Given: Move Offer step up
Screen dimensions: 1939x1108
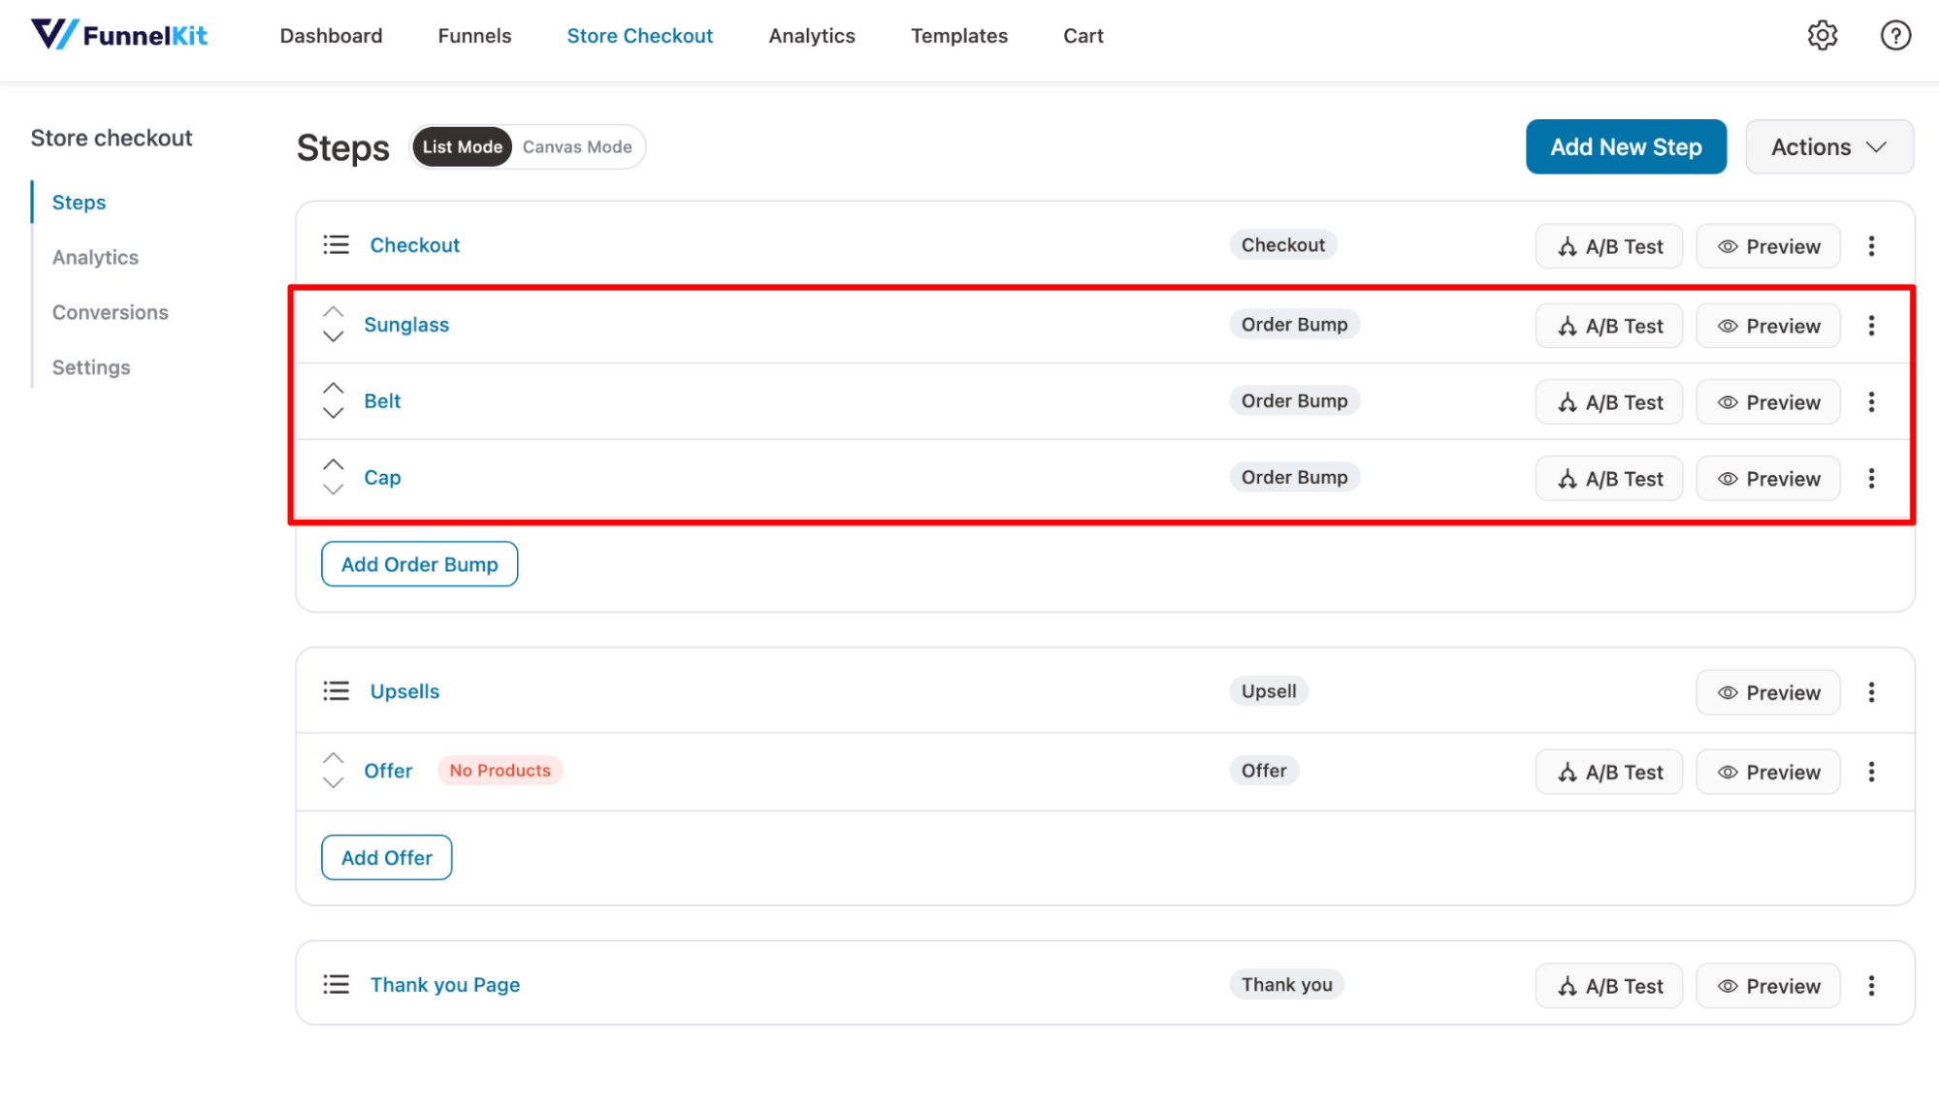Looking at the screenshot, I should tap(333, 758).
